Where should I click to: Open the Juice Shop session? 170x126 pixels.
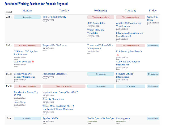click(20, 102)
